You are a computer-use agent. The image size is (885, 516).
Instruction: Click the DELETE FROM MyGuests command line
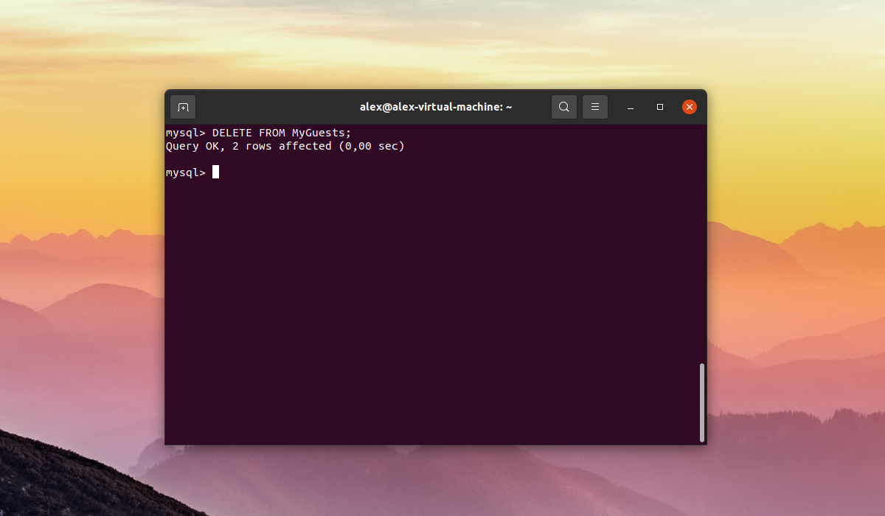pos(257,133)
